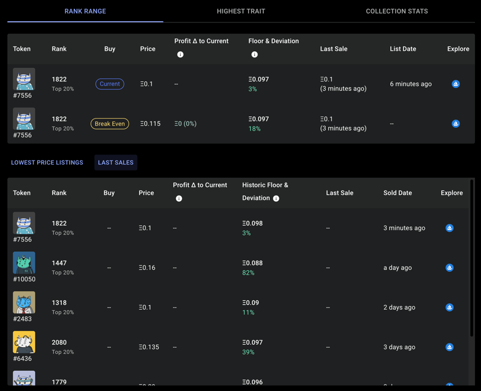This screenshot has width=481, height=391.
Task: Click Rank header in top table
Action: [59, 49]
